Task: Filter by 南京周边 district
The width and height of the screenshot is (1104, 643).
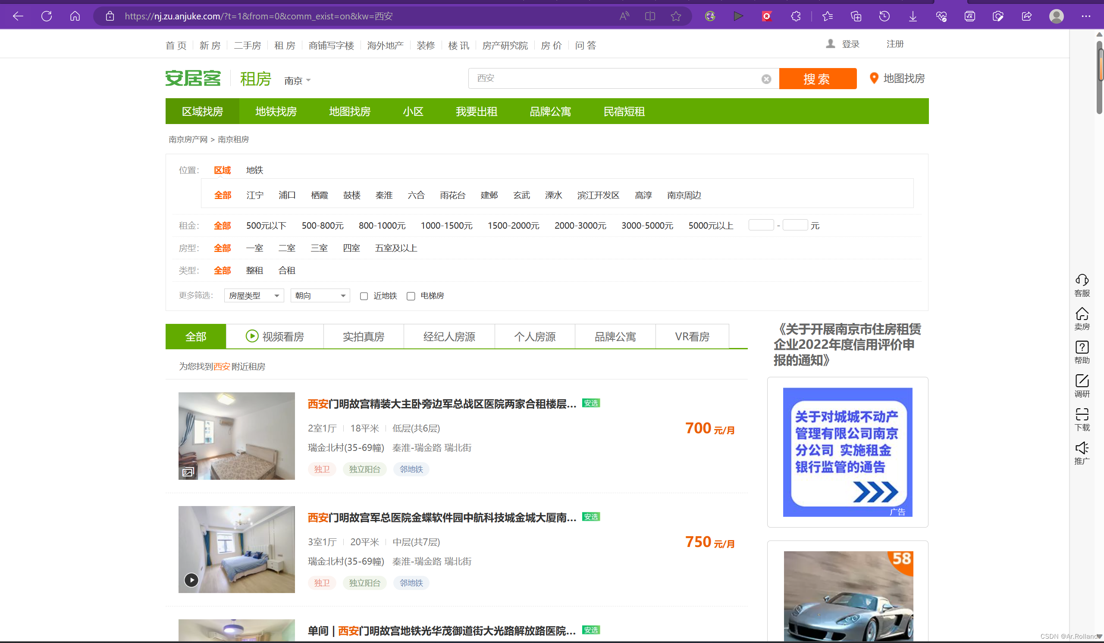Action: (x=684, y=195)
